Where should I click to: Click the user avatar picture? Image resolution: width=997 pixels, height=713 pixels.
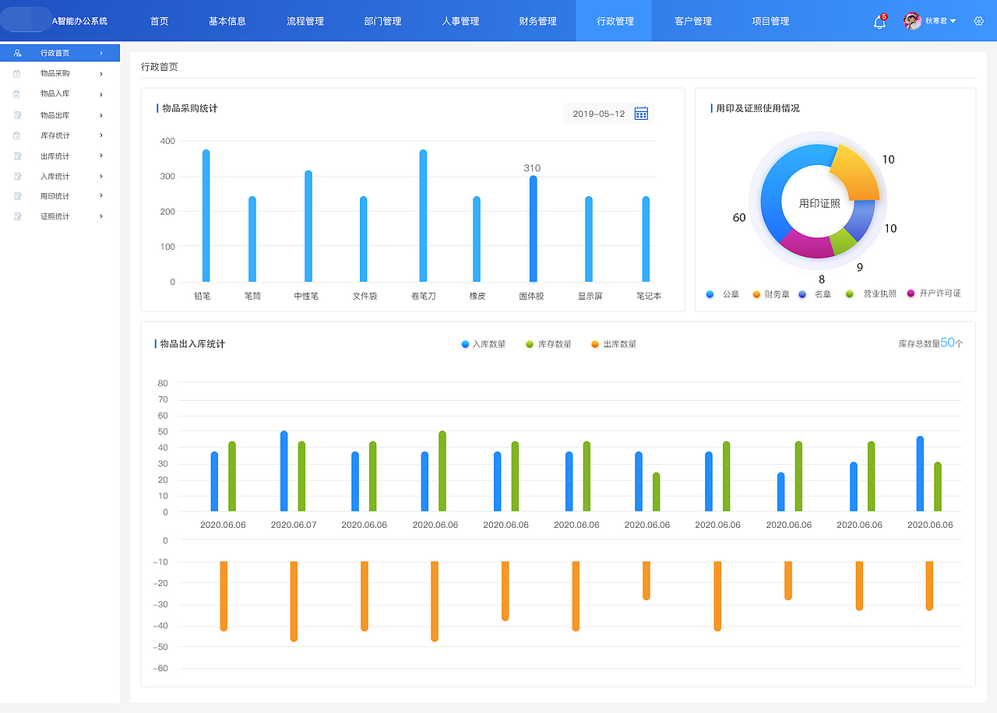tap(912, 21)
